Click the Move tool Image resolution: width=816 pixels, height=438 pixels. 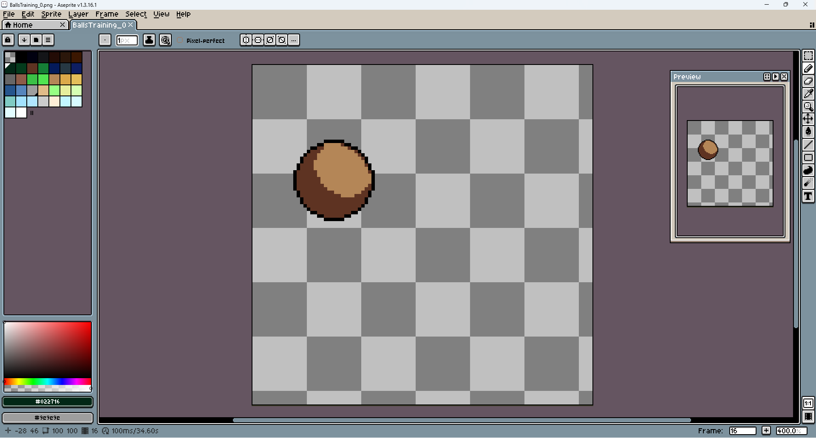808,119
